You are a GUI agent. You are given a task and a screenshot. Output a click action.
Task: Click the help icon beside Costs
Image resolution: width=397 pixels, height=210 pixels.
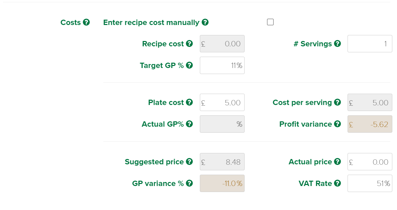coord(86,22)
